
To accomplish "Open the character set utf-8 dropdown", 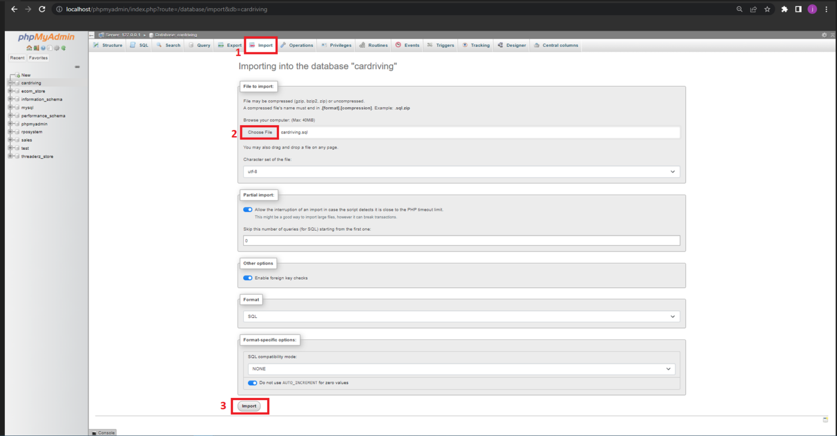I will (x=461, y=171).
